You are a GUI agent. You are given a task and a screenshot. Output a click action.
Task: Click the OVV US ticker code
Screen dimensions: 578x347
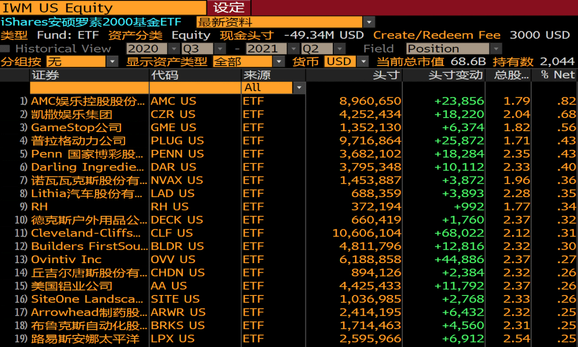point(173,259)
